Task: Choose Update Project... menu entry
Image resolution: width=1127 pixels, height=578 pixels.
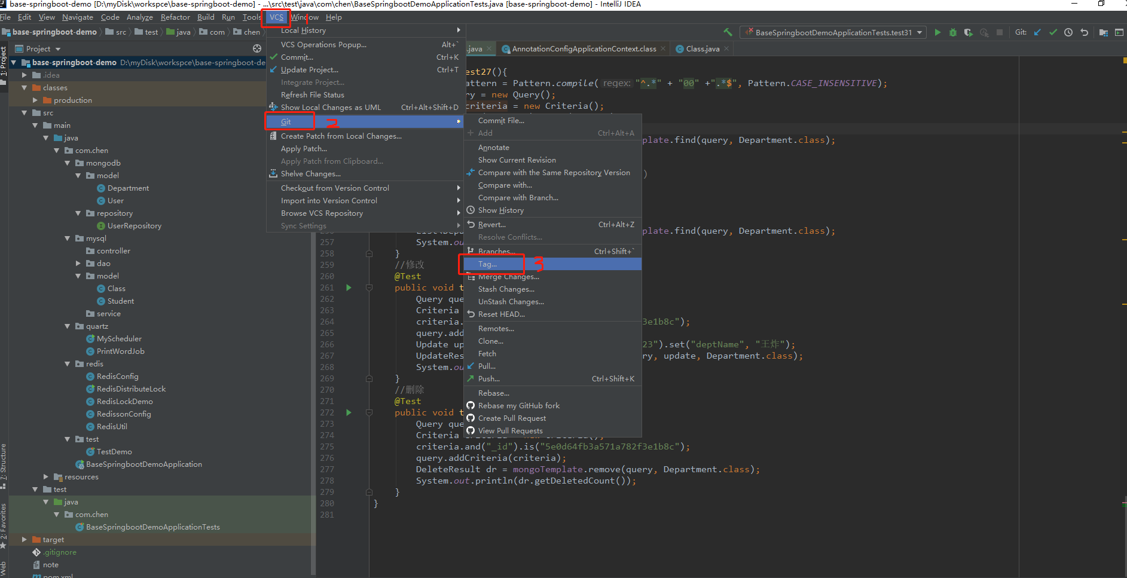Action: [365, 69]
